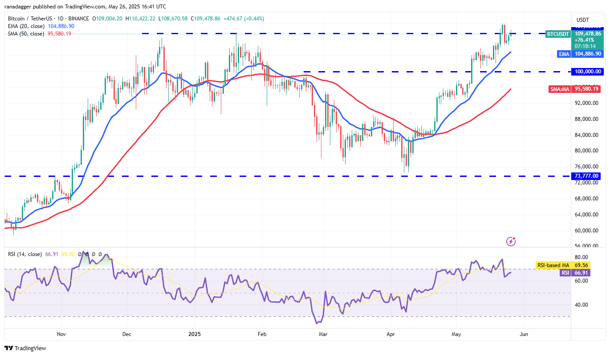Select the EMA (20, close) indicator legend
Viewport: 610px width, 356px height.
(x=26, y=26)
